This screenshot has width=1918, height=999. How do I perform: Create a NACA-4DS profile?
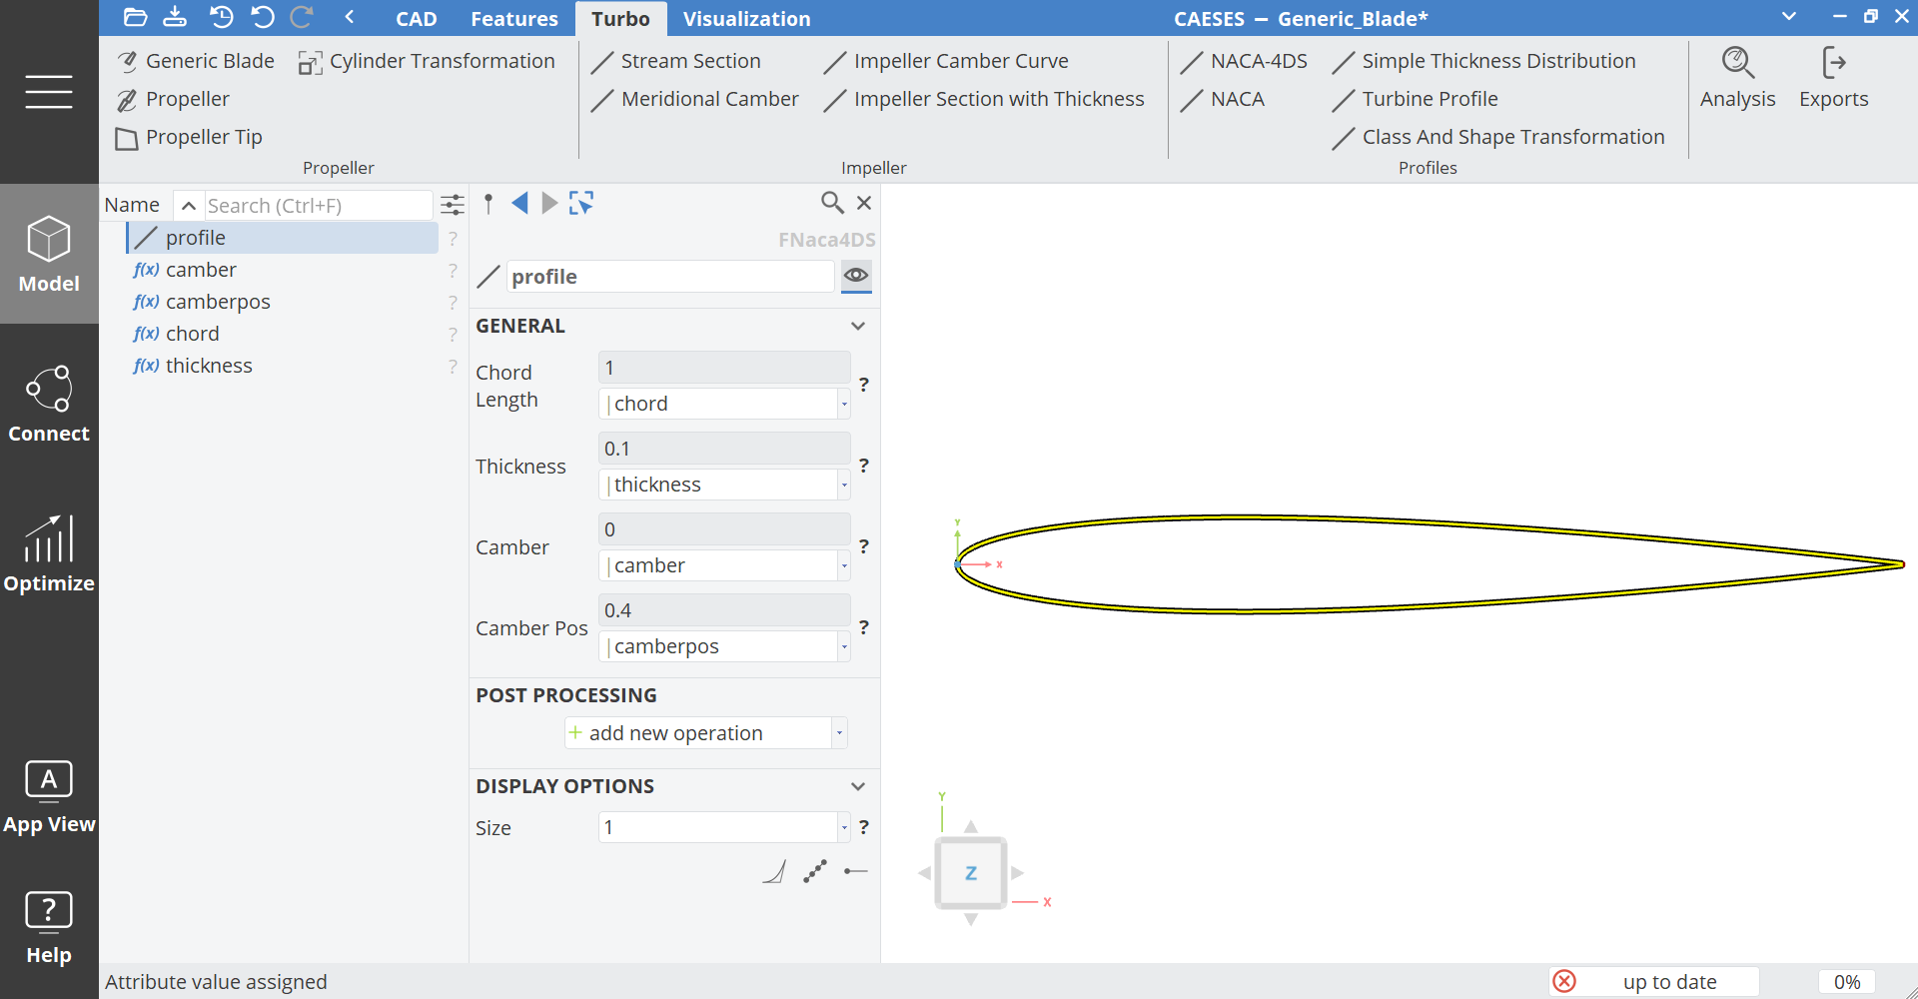coord(1245,61)
